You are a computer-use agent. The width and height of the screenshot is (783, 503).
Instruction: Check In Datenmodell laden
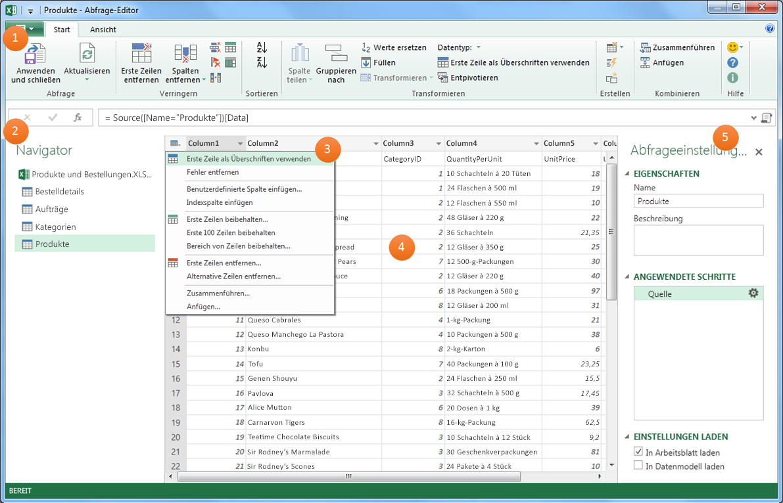(x=638, y=465)
